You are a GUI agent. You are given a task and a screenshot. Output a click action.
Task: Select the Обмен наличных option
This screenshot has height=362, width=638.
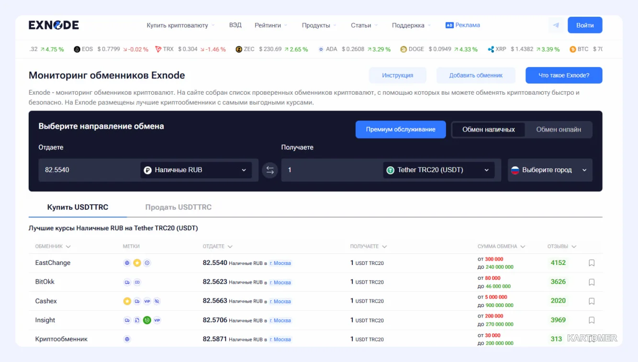click(489, 130)
